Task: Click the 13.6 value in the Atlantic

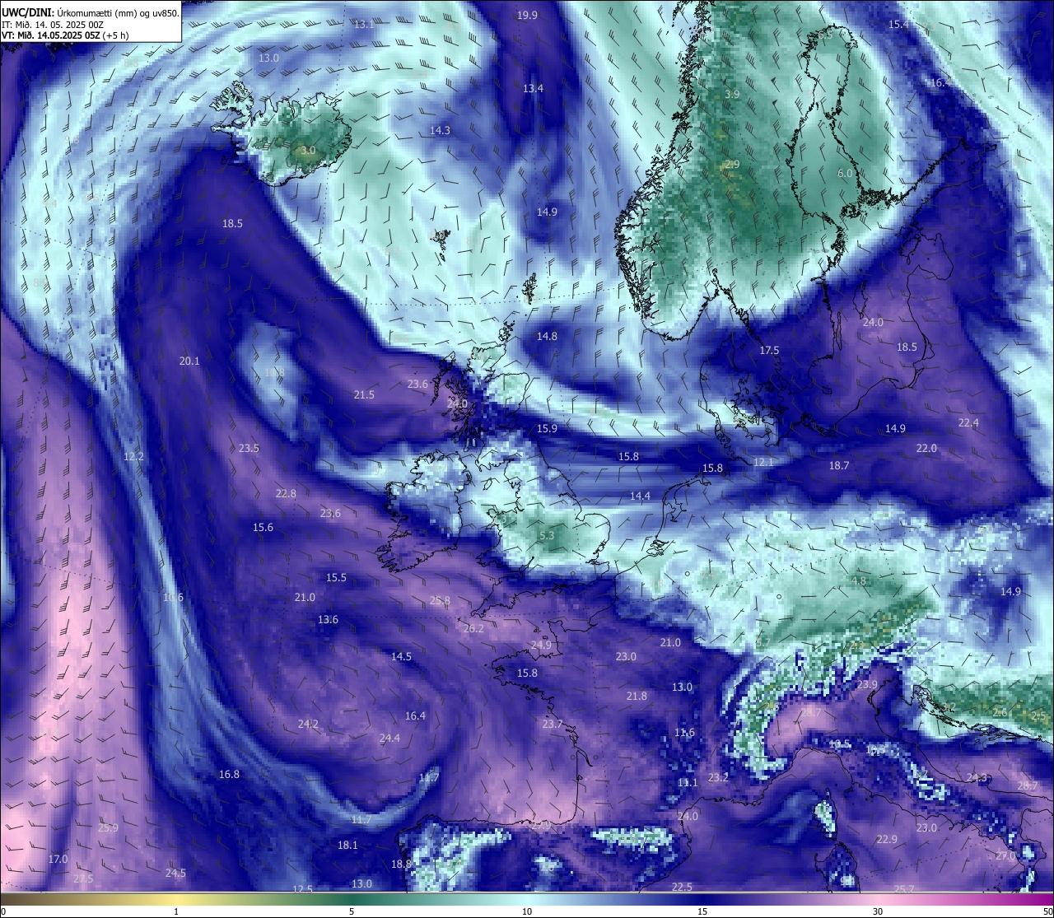Action: (328, 620)
